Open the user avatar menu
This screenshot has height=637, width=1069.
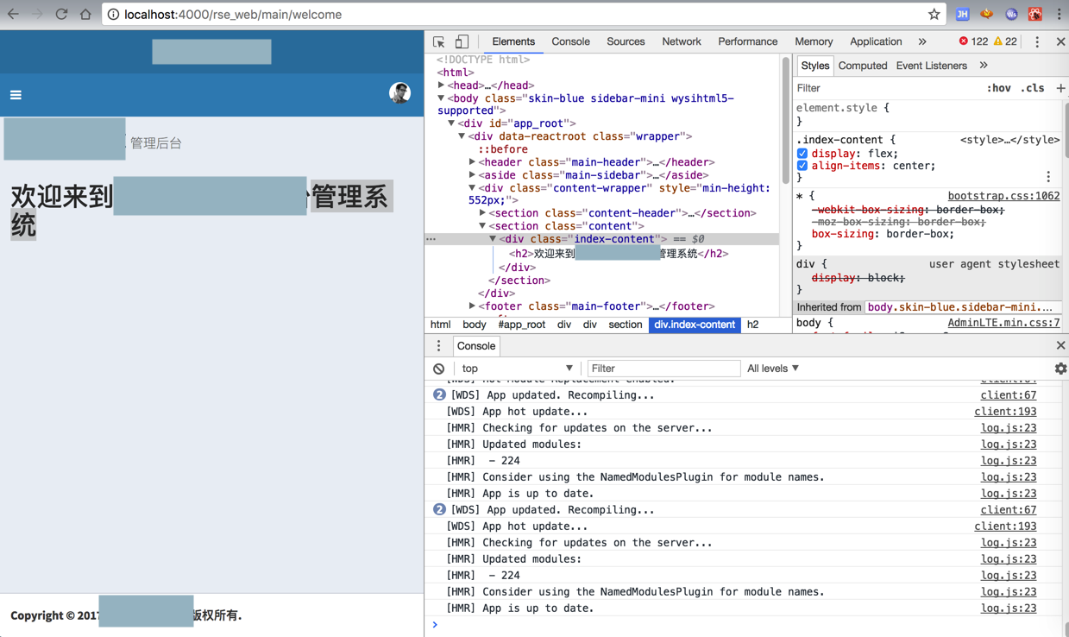399,93
